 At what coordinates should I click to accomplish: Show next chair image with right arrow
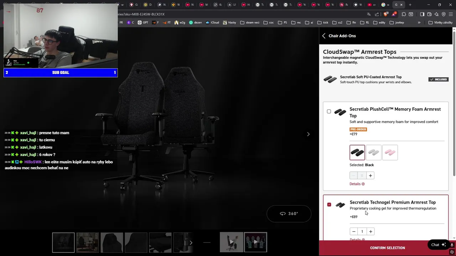308,134
